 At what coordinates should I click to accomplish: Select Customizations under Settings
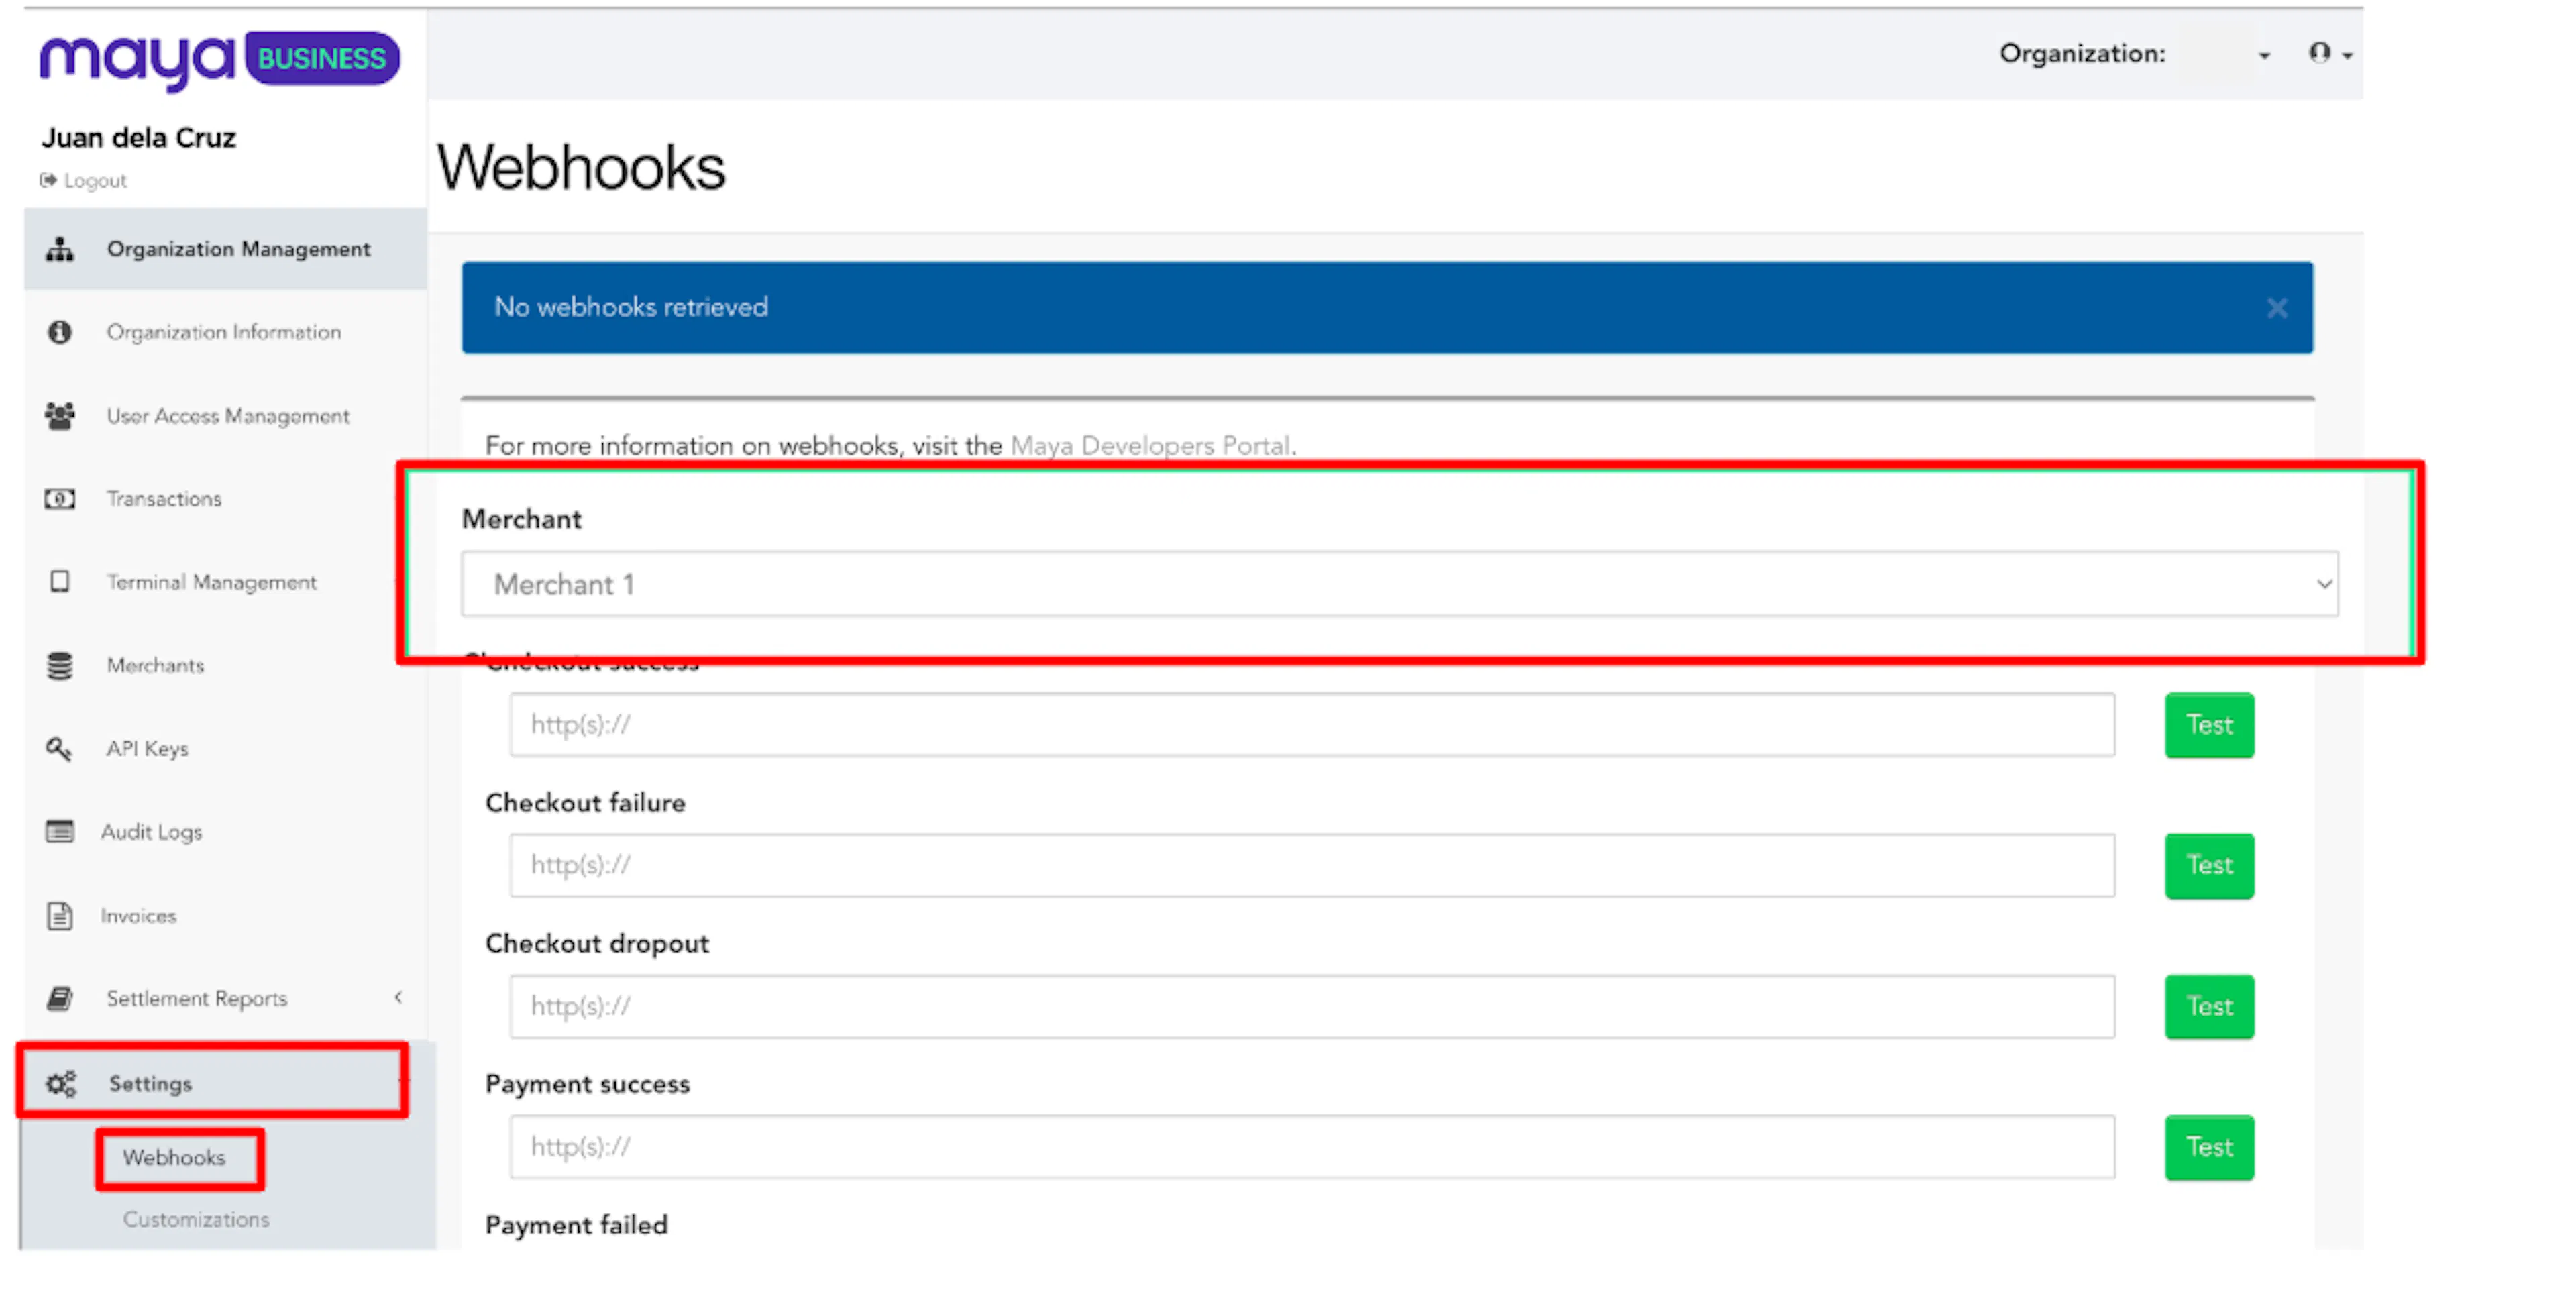(x=196, y=1220)
